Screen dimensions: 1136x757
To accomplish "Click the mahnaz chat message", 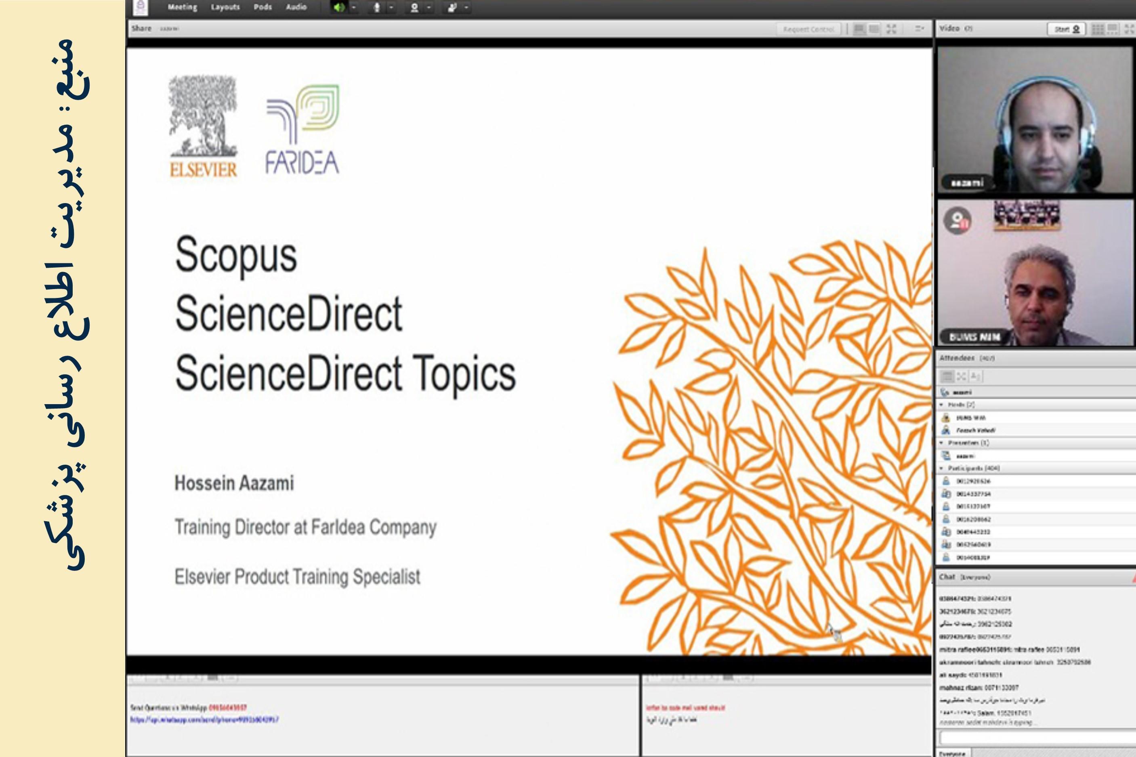I will point(979,688).
